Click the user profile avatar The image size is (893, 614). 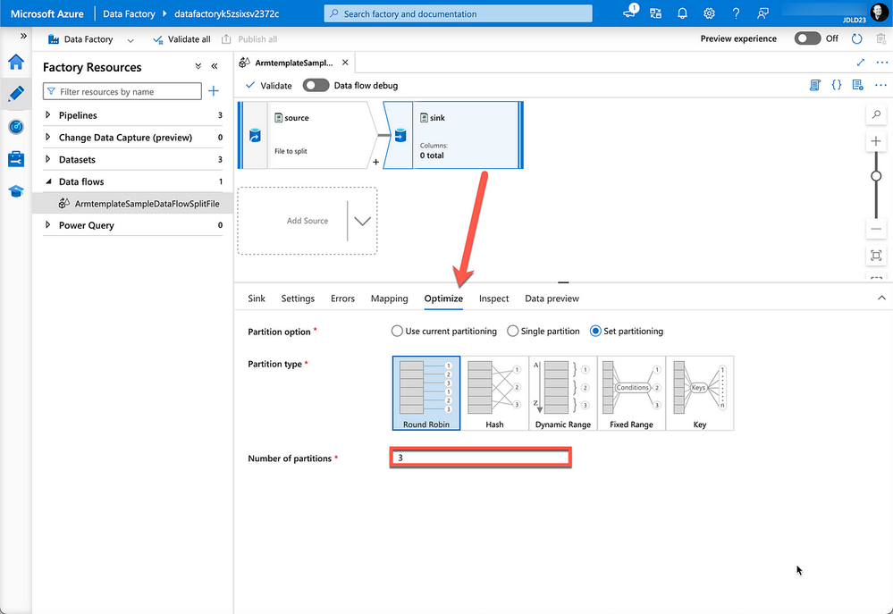[x=879, y=12]
